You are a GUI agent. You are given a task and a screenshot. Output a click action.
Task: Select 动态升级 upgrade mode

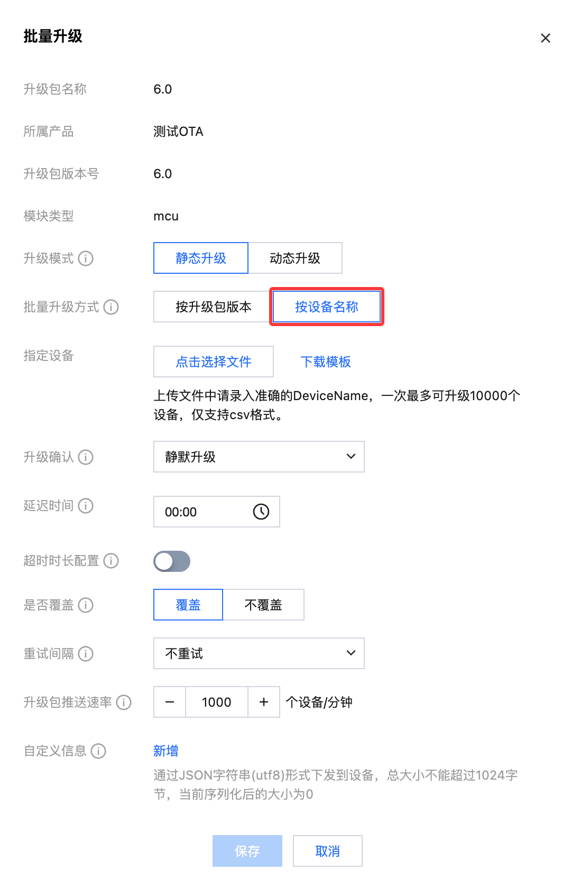295,258
